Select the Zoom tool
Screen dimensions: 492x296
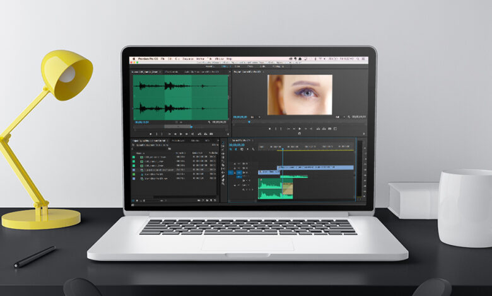[223, 184]
